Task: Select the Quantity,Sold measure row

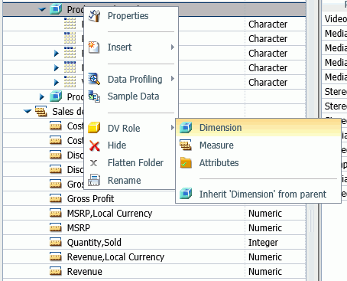Action: tap(154, 242)
